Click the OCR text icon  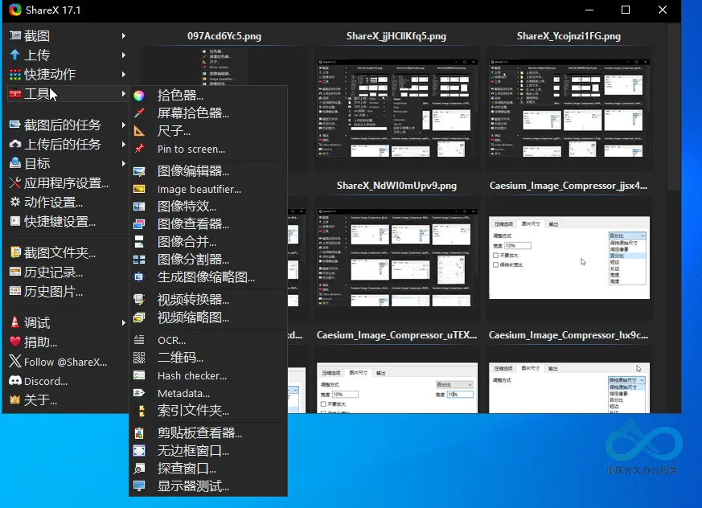tap(139, 340)
